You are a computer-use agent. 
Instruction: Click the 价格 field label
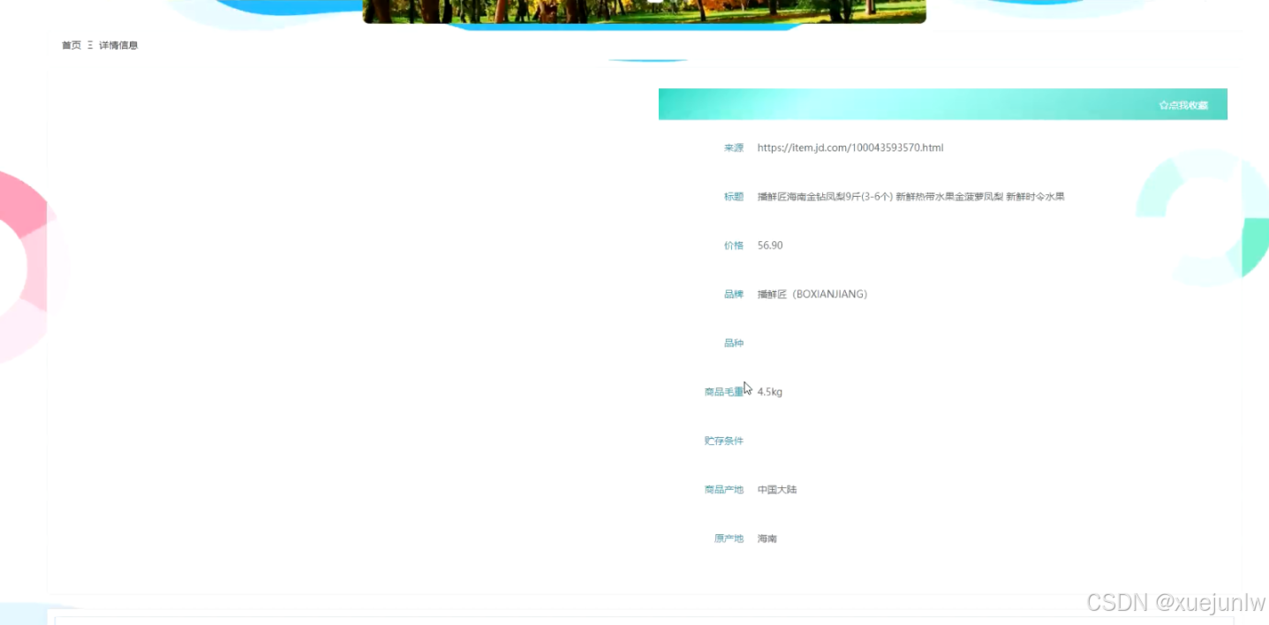pyautogui.click(x=734, y=245)
